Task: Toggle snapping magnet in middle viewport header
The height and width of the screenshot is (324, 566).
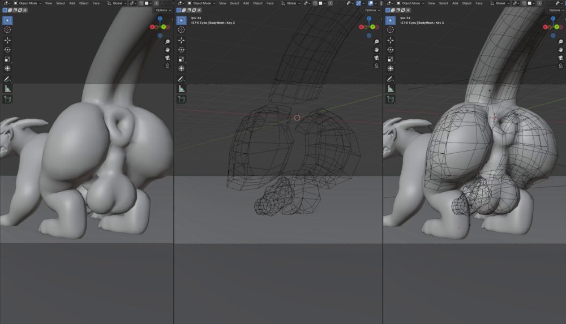Action: (315, 3)
